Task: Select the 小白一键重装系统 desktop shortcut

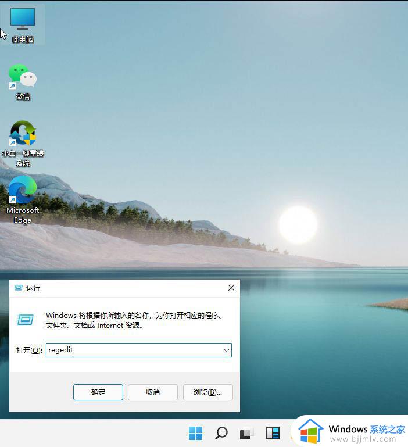Action: point(23,144)
